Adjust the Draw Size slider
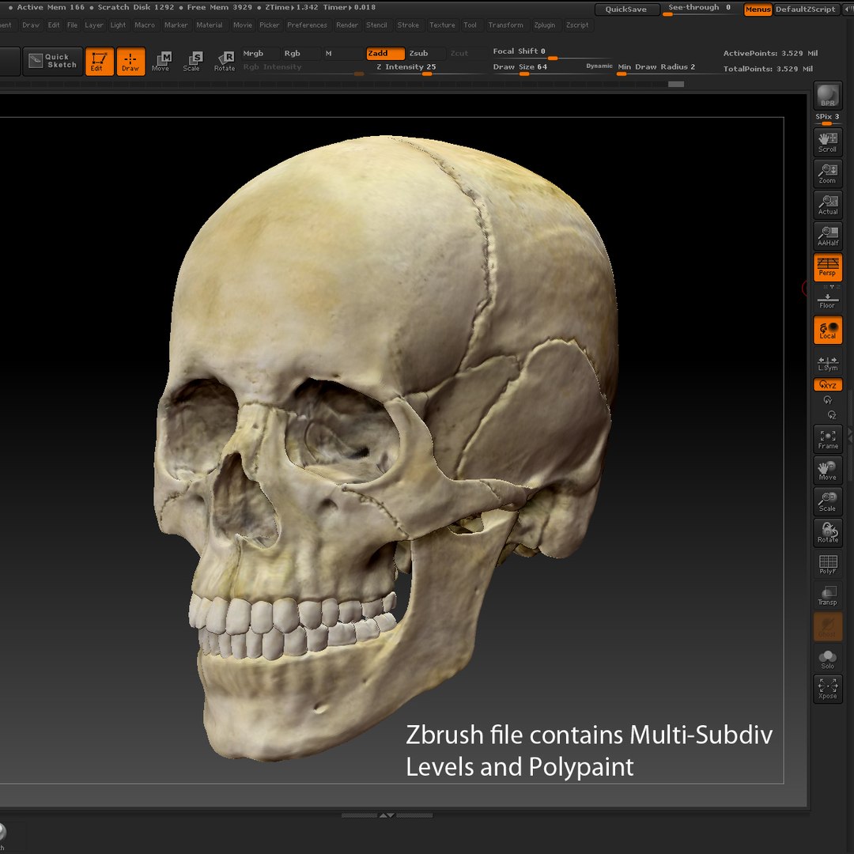Viewport: 854px width, 854px height. coord(536,69)
